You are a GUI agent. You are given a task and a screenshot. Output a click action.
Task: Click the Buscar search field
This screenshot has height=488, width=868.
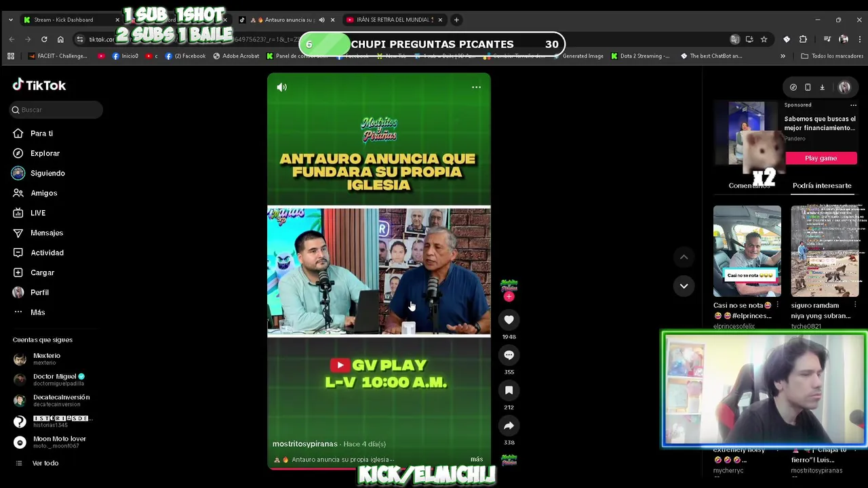[57, 110]
